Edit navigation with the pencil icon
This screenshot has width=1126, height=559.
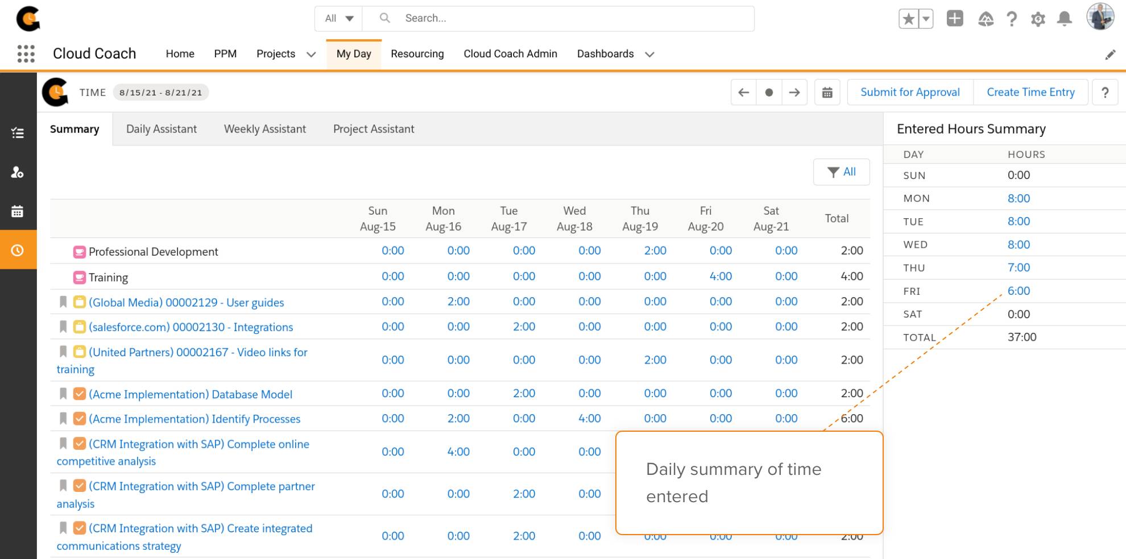(x=1110, y=55)
